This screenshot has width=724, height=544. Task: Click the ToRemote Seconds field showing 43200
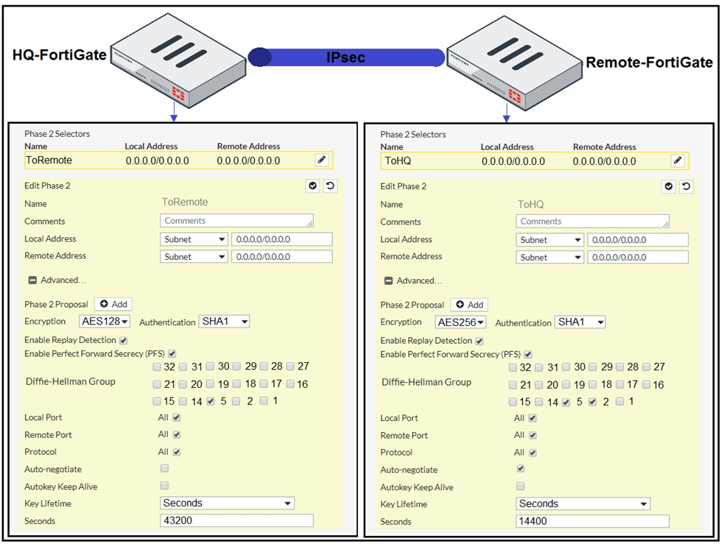click(x=236, y=521)
